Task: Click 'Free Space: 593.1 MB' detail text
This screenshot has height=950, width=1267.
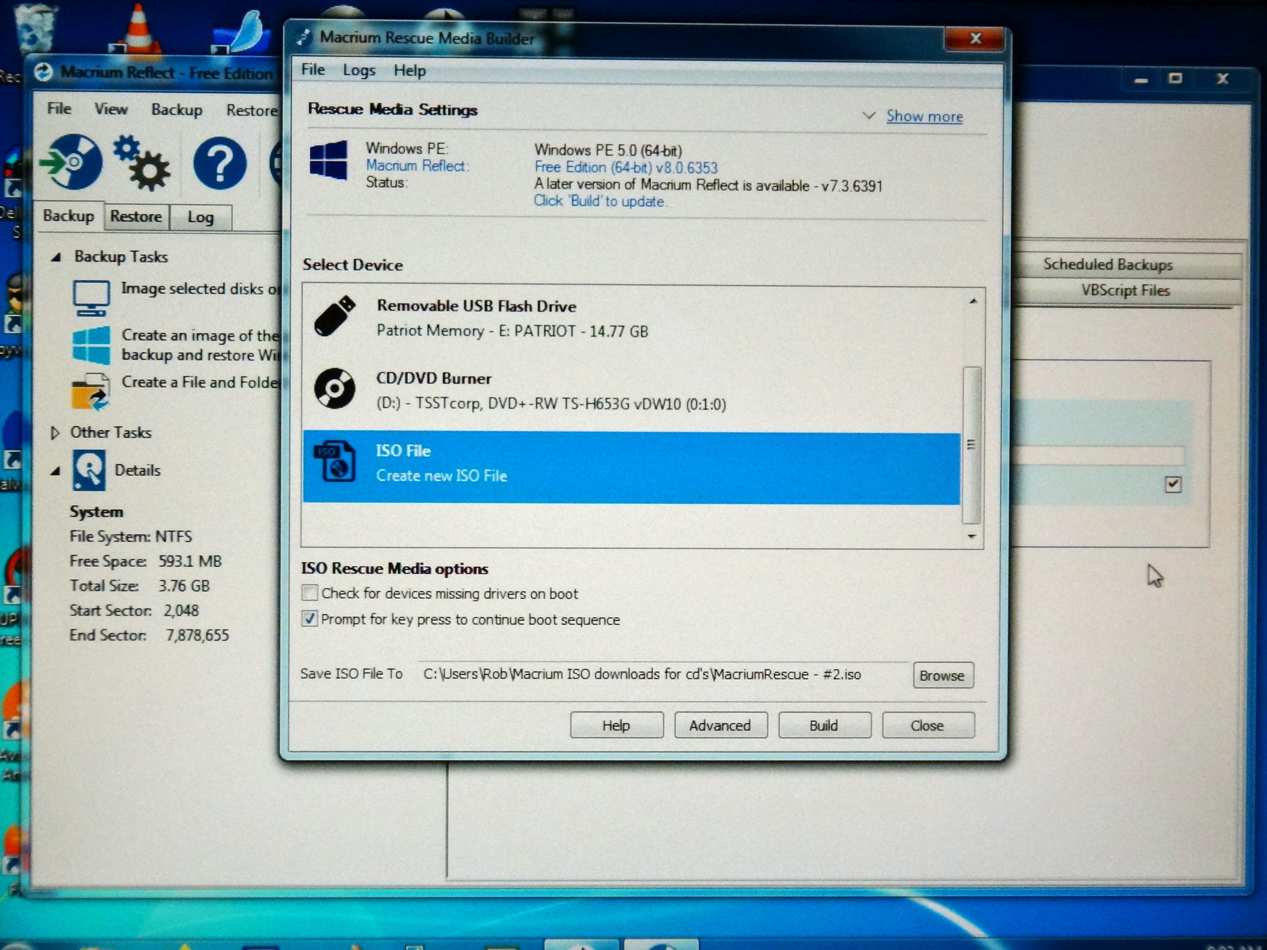Action: 146,561
